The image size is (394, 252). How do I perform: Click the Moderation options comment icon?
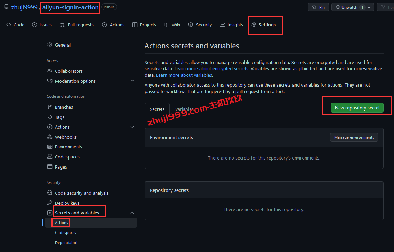point(50,81)
